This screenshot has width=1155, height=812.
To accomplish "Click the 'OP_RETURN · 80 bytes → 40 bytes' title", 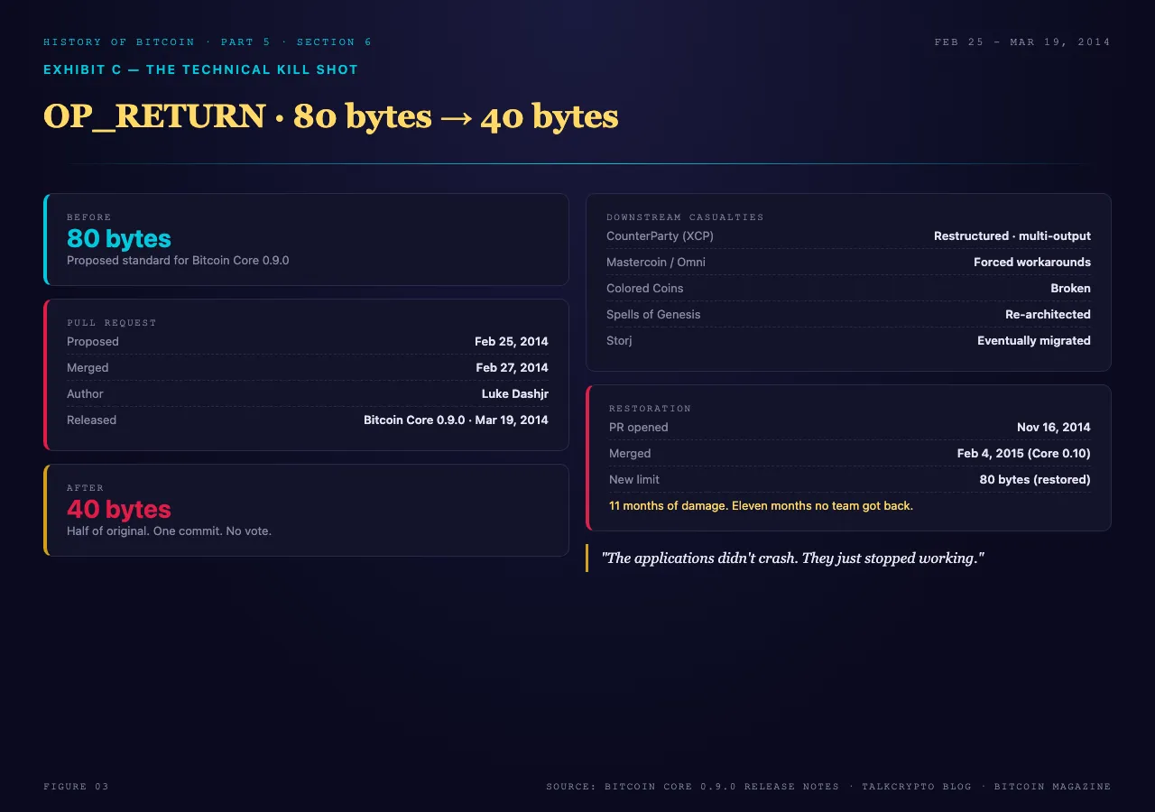I will coord(330,116).
